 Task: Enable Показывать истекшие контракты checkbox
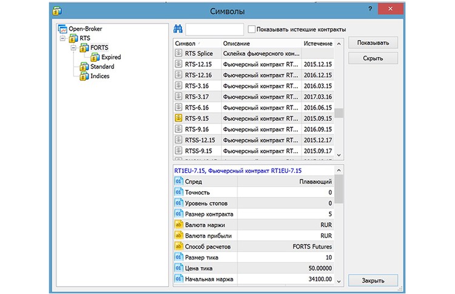tap(252, 29)
